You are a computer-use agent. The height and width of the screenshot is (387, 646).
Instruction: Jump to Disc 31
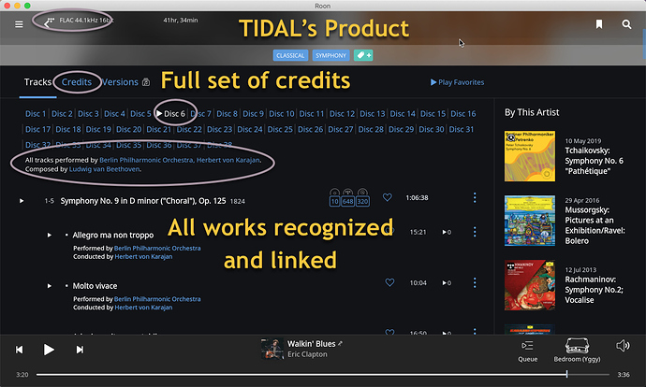[x=461, y=129]
